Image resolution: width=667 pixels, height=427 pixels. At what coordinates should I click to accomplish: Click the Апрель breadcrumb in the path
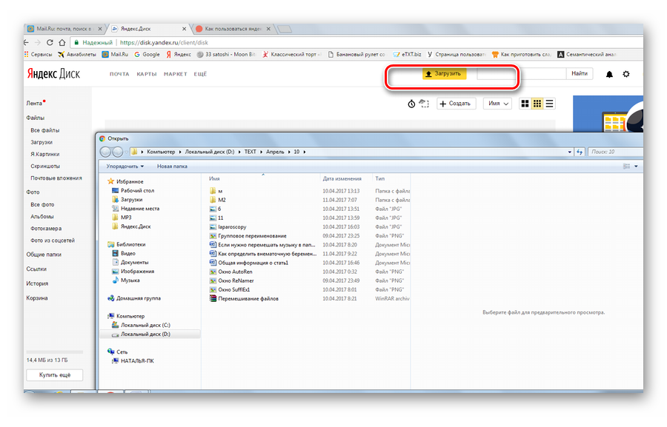[275, 152]
